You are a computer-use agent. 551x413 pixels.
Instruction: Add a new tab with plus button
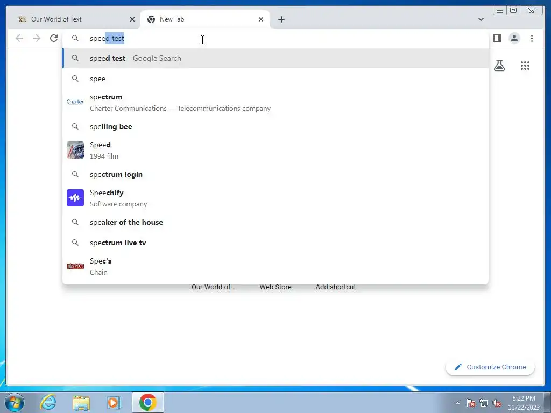click(281, 19)
